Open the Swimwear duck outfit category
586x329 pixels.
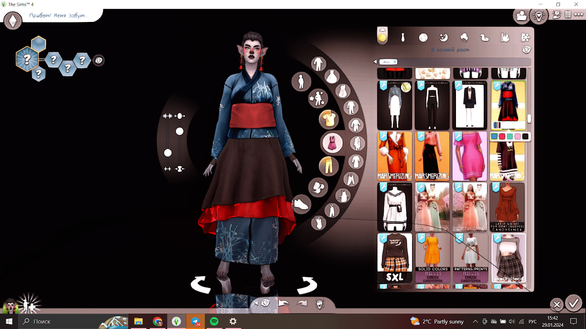485,37
